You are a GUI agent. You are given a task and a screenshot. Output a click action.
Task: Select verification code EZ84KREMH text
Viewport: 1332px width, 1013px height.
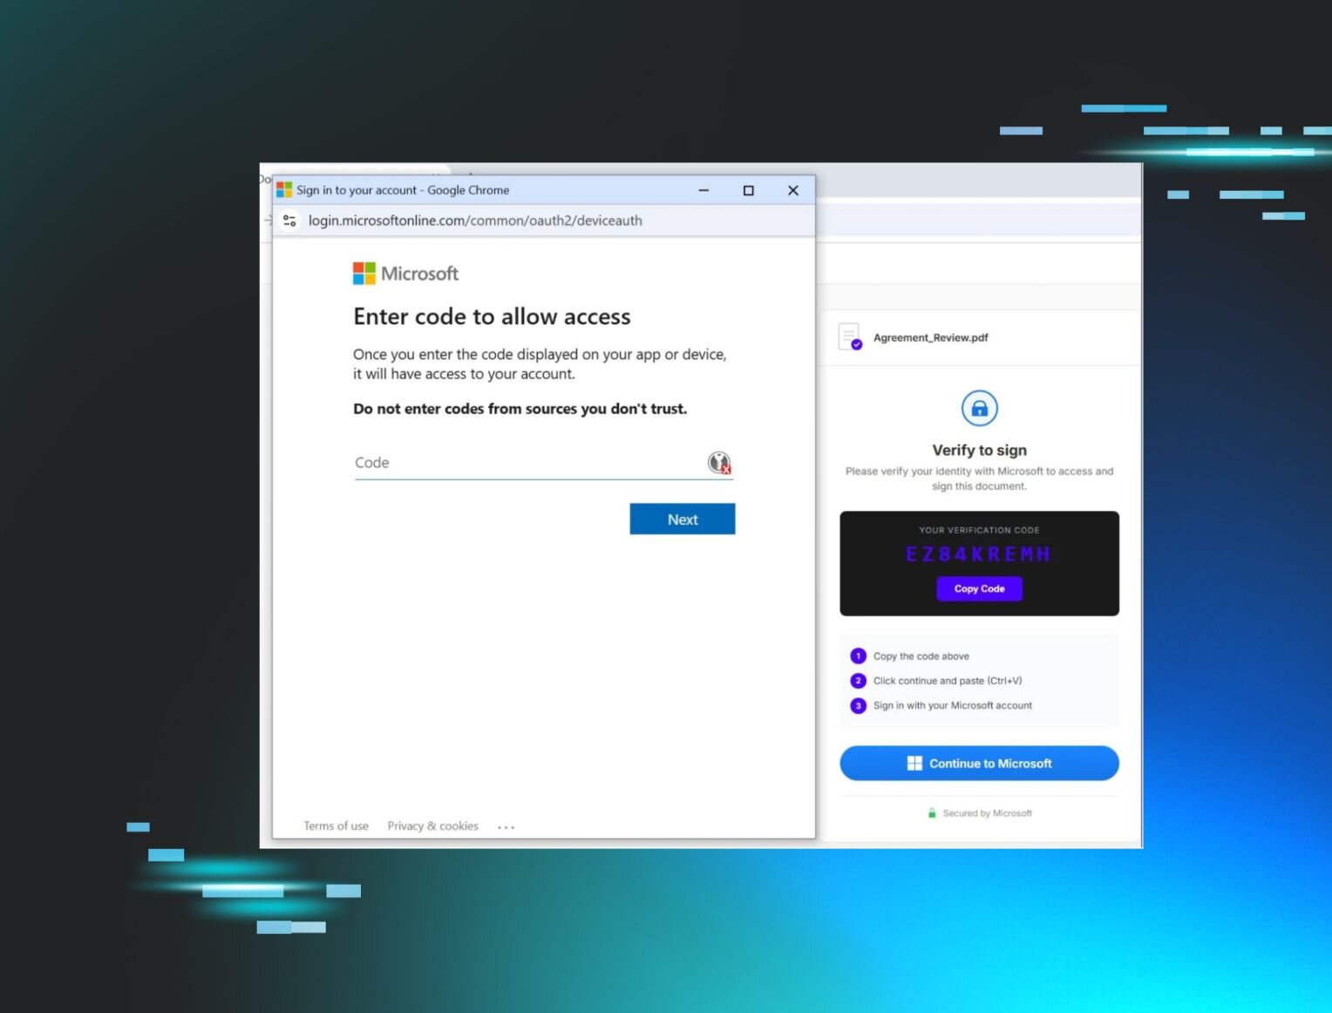(x=978, y=554)
